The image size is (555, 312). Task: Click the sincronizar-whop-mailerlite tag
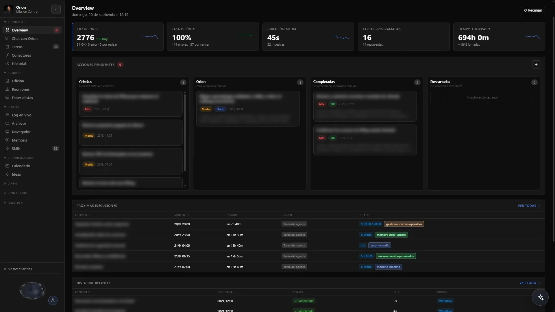click(396, 256)
